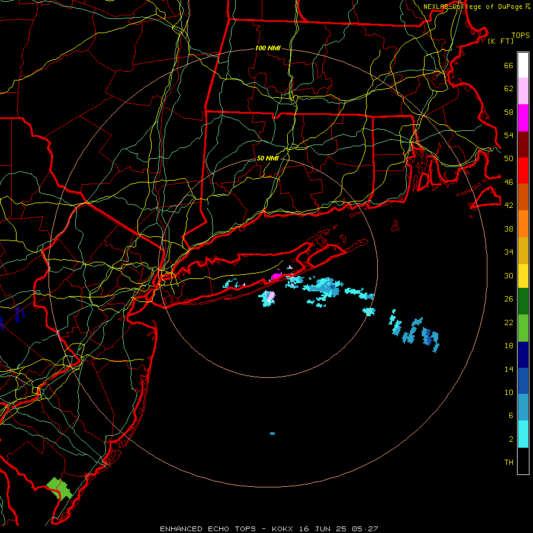Click the "58" legend value
Viewport: 533px width, 533px height.
point(509,112)
